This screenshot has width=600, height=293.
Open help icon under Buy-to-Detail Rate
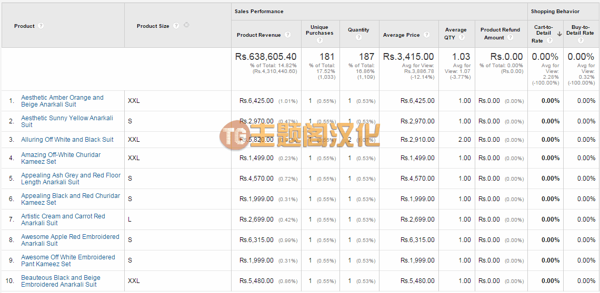tap(581, 40)
